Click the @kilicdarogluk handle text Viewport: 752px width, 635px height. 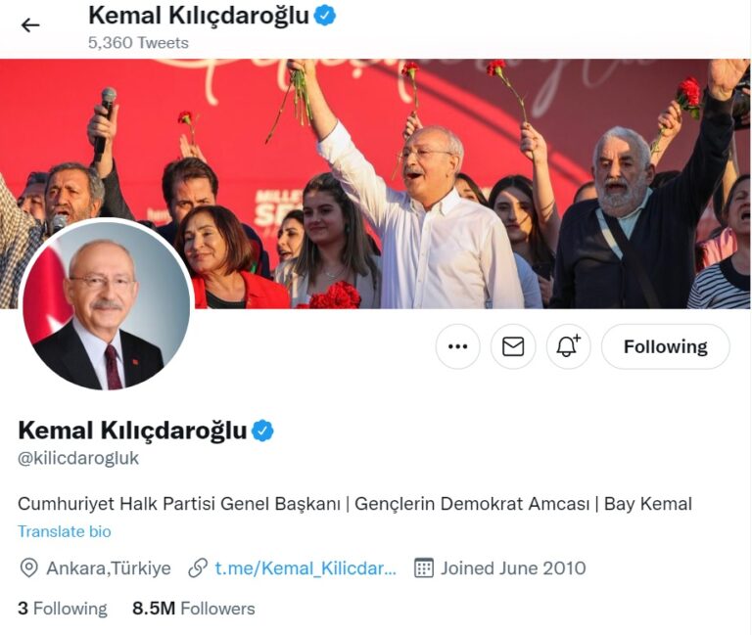(x=78, y=458)
